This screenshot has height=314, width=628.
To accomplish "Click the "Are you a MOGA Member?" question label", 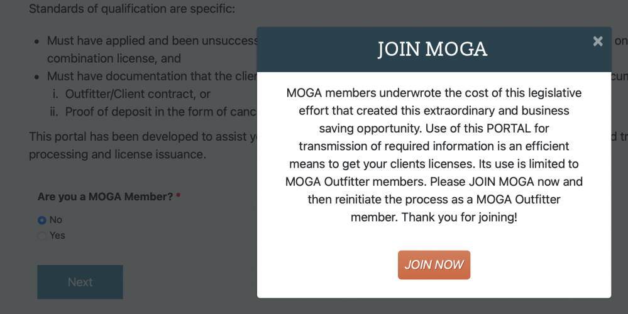I will point(106,197).
